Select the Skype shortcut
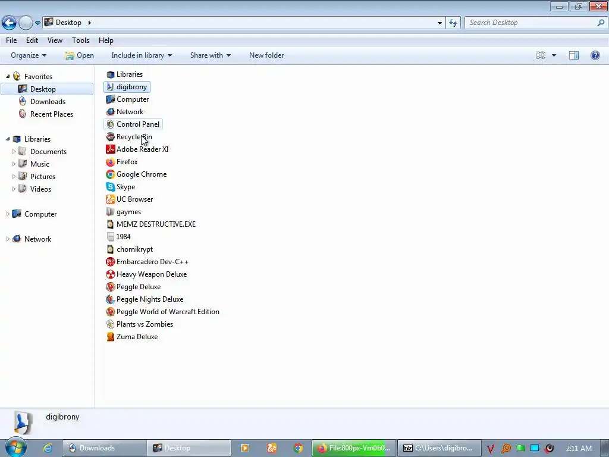This screenshot has height=457, width=609. 120,186
